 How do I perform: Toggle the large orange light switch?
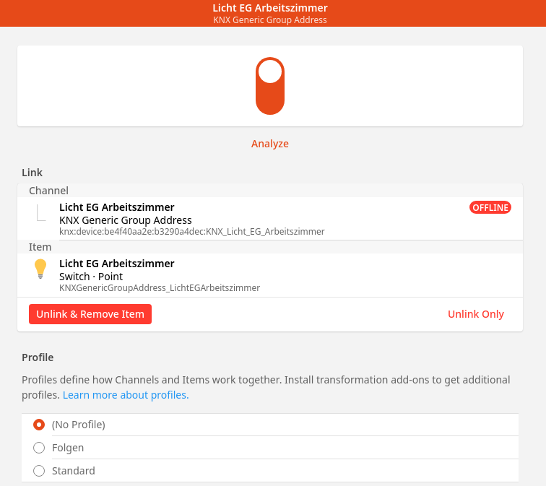point(270,86)
